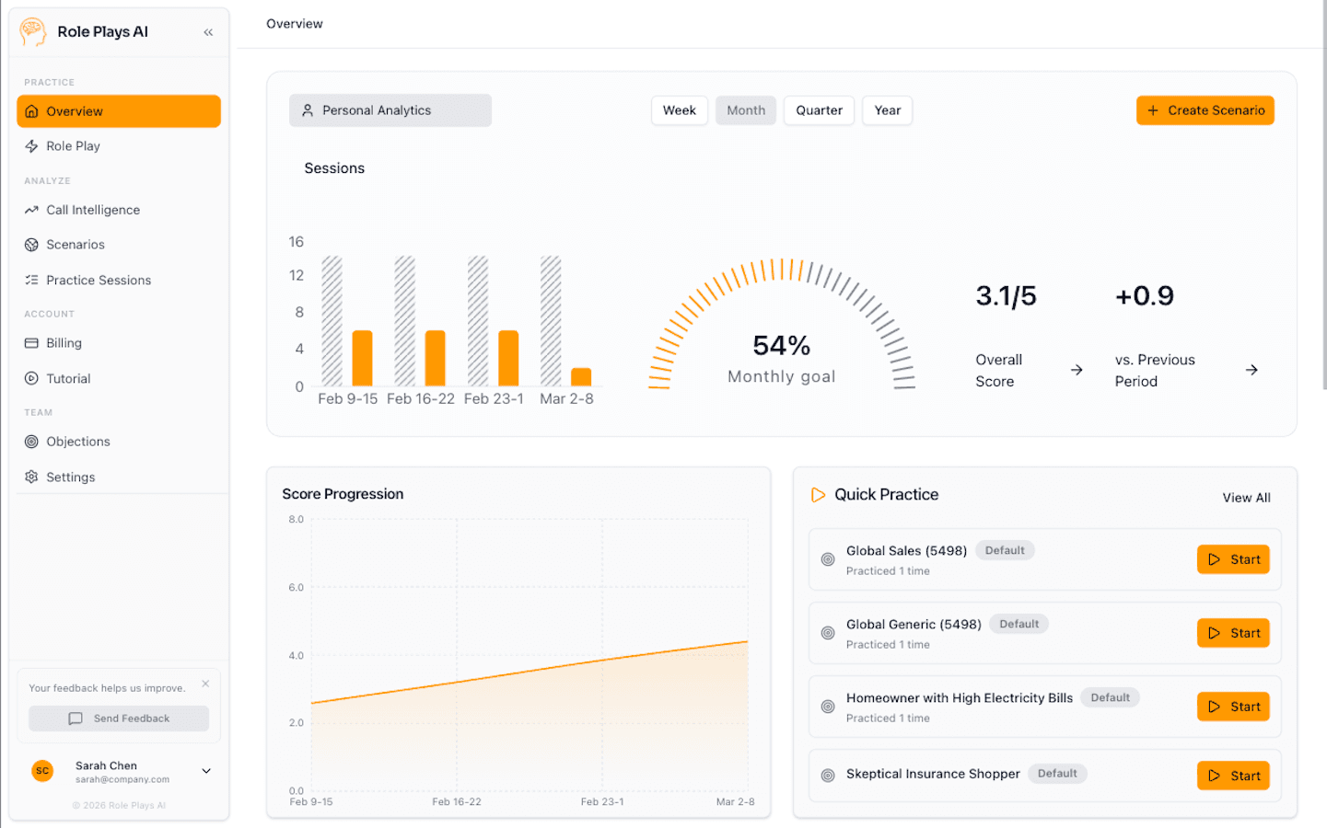
Task: Launch the Tutorial
Action: click(71, 378)
